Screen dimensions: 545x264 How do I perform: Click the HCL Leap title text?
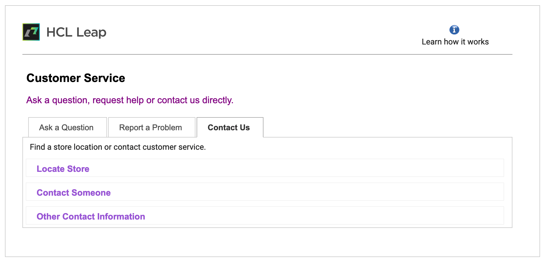pos(76,32)
